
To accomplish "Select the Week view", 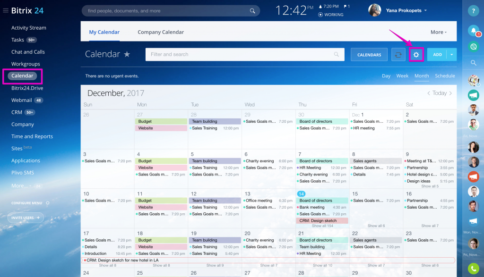I will [402, 76].
